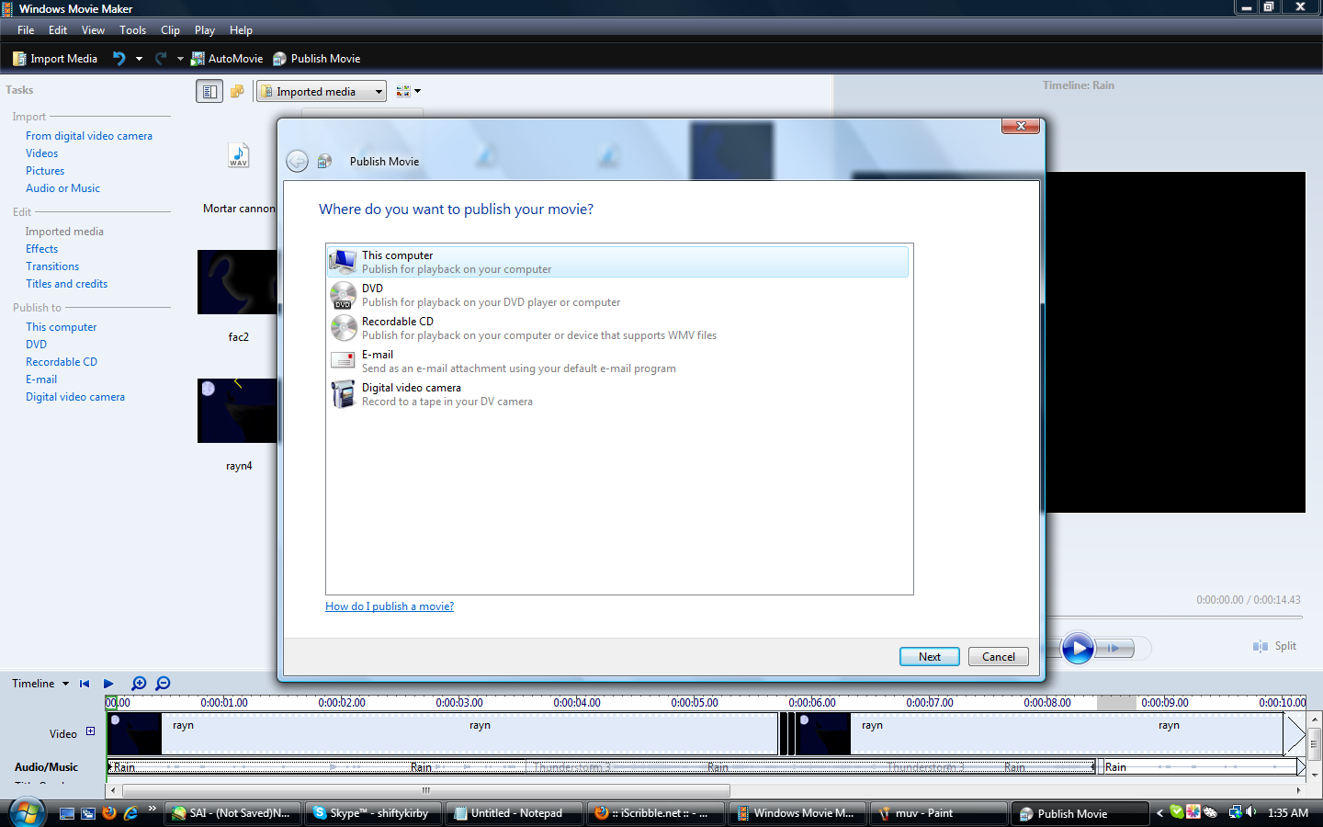Screen dimensions: 1323x827
Task: Toggle the Tasks pane show/hide button
Action: pyautogui.click(x=209, y=91)
